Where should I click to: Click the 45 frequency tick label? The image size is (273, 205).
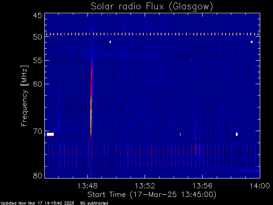click(x=38, y=15)
